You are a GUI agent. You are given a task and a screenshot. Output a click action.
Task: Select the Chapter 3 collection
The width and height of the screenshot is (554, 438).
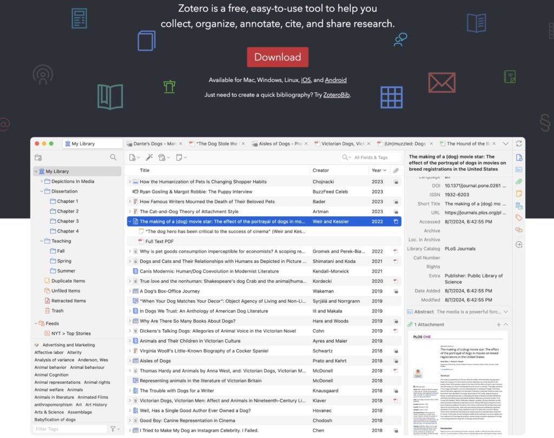[x=68, y=221]
